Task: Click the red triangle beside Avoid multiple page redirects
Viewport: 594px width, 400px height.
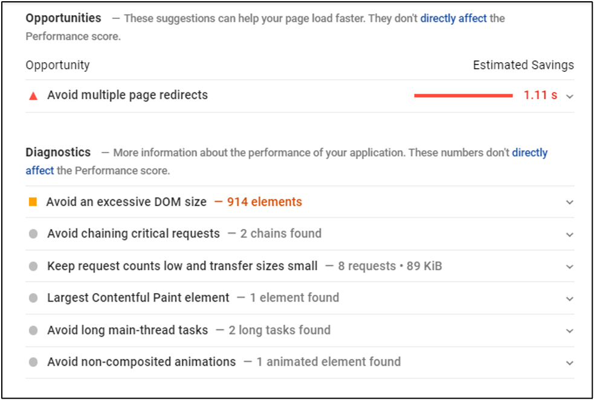Action: click(x=33, y=96)
